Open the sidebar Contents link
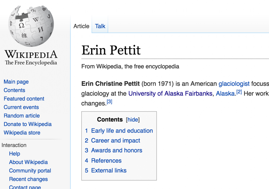 click(x=14, y=90)
